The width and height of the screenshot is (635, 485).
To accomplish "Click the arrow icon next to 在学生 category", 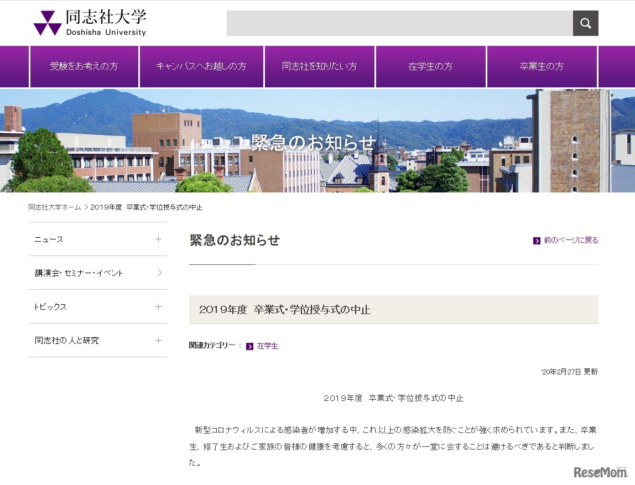I will [x=250, y=346].
